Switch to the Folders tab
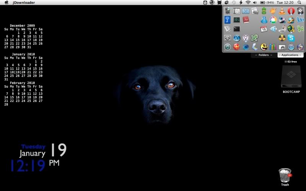306x191 pixels. pos(264,55)
